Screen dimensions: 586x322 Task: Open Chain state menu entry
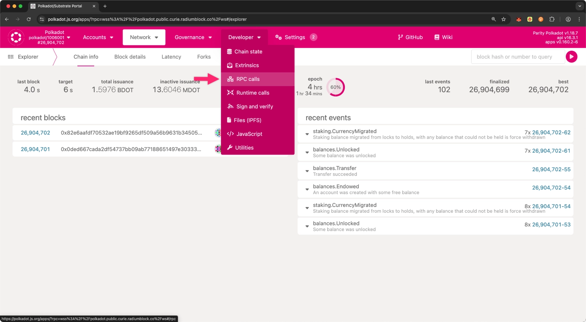[x=258, y=52]
